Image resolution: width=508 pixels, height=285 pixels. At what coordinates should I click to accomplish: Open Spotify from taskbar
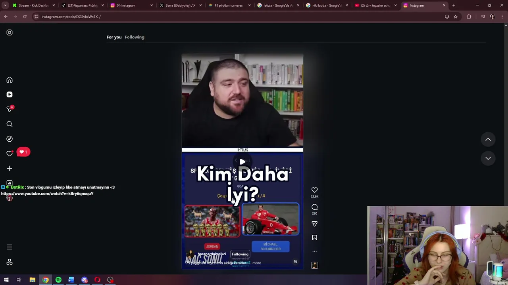point(58,280)
